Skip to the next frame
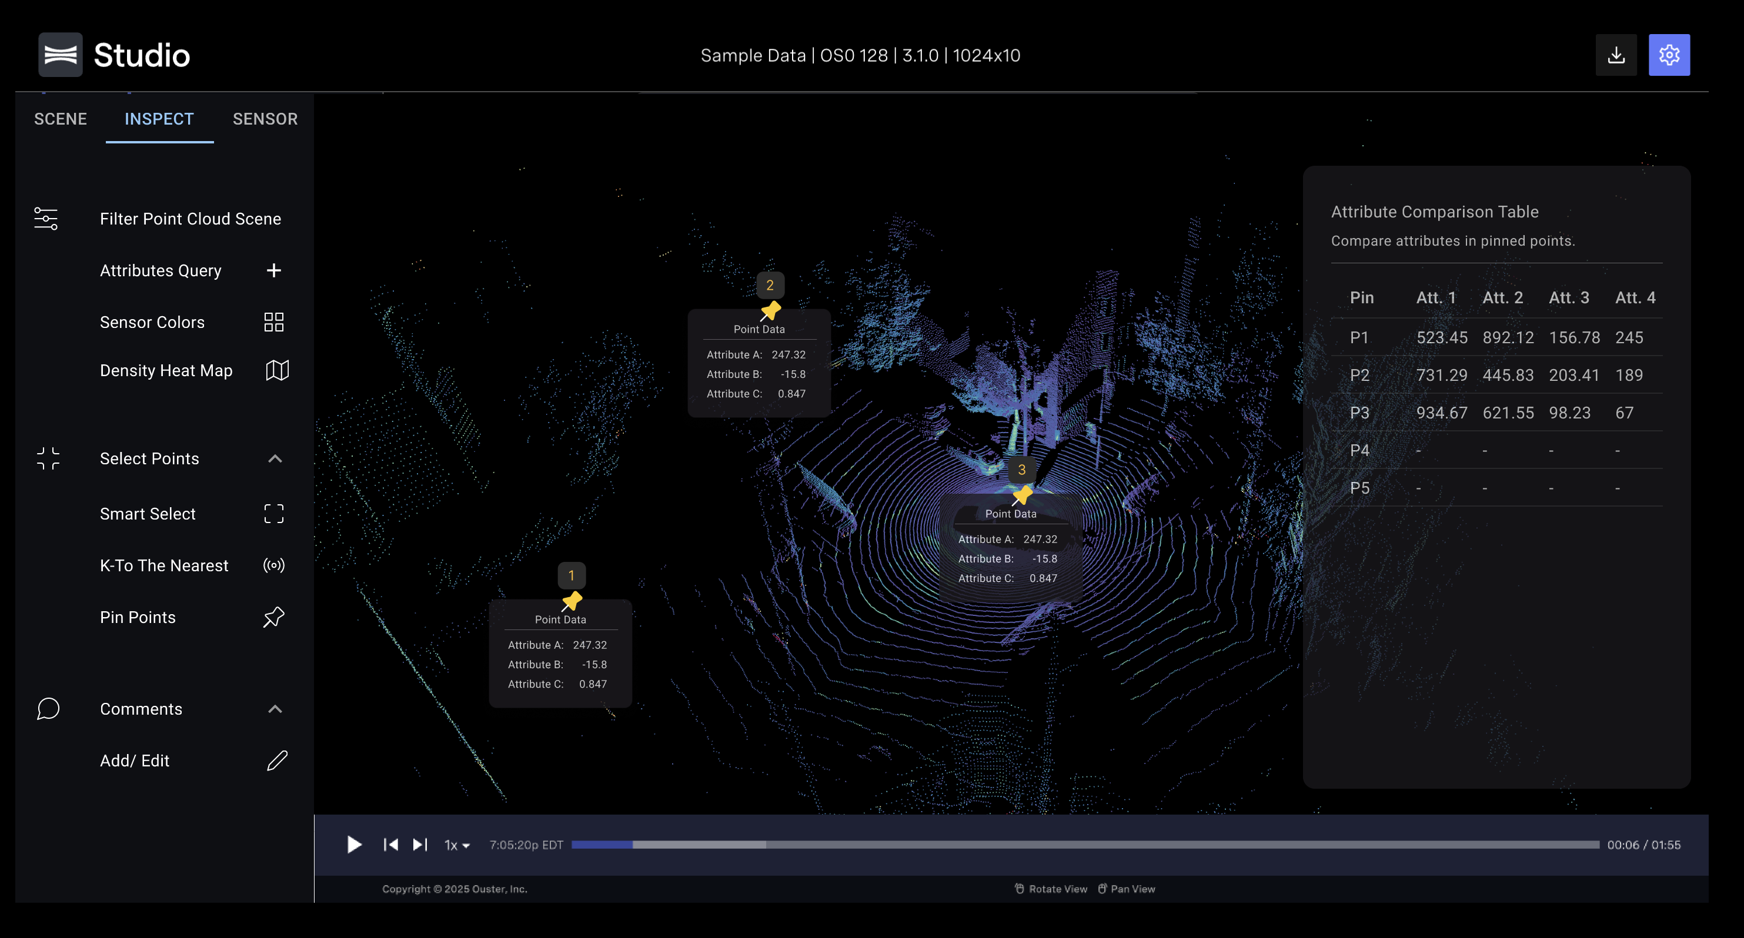Viewport: 1744px width, 938px height. coord(420,844)
